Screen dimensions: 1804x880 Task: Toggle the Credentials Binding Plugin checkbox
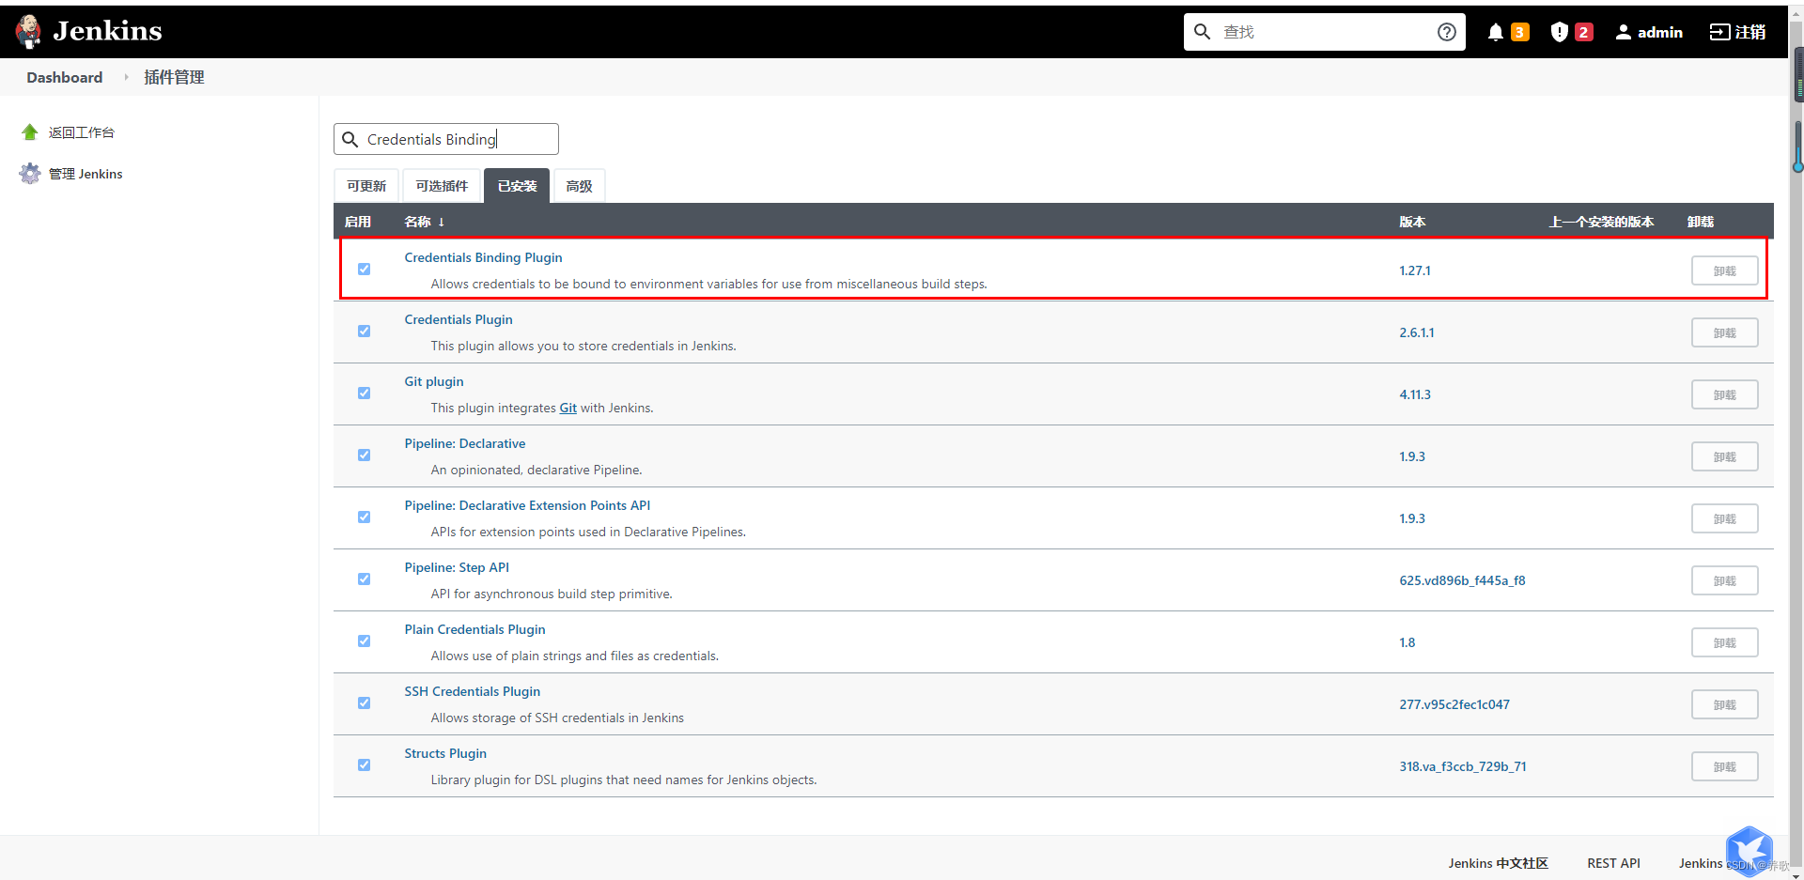364,270
